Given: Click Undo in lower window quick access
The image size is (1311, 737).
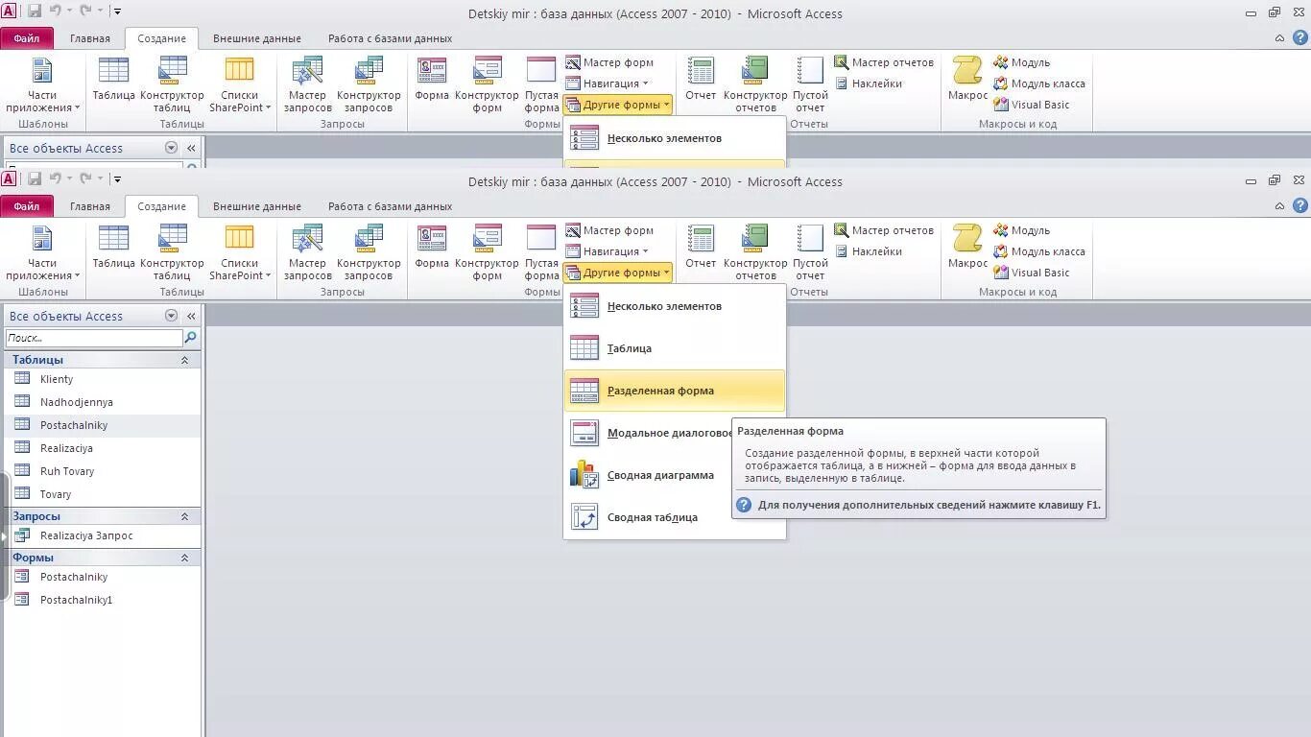Looking at the screenshot, I should click(56, 178).
